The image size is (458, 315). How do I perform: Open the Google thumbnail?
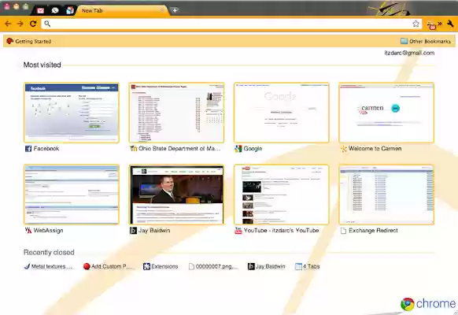[x=282, y=113]
